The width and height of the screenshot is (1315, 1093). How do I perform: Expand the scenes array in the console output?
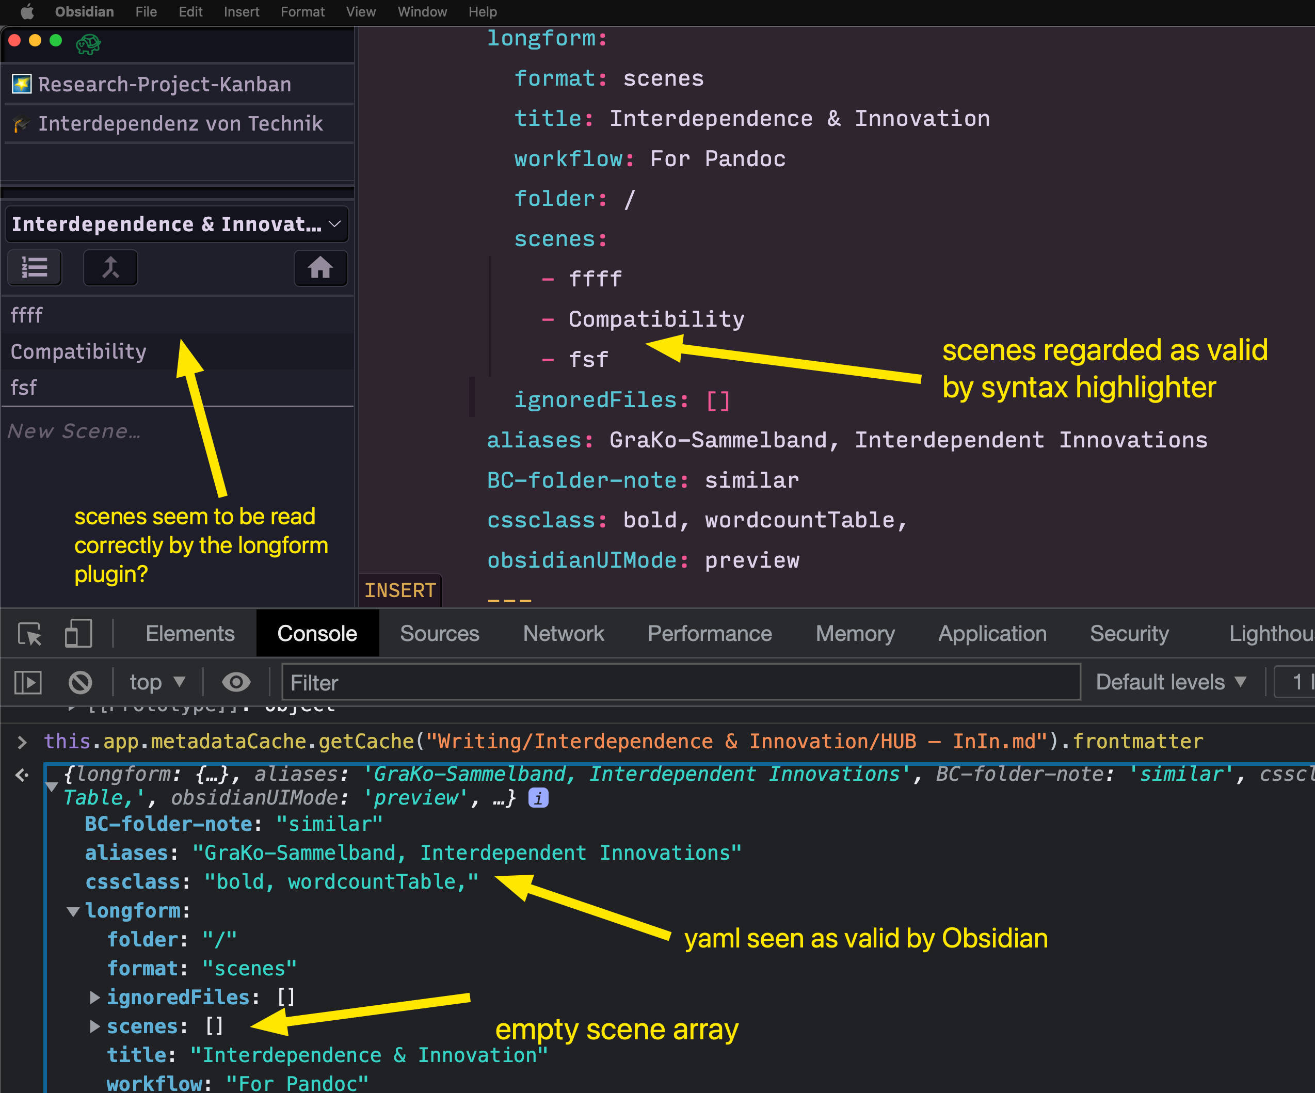94,1025
